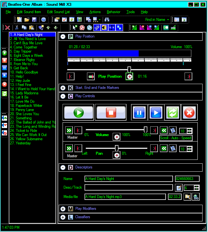Click the large blue Pause button

pyautogui.click(x=139, y=112)
